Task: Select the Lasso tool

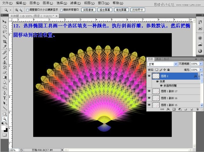Action: (4, 31)
